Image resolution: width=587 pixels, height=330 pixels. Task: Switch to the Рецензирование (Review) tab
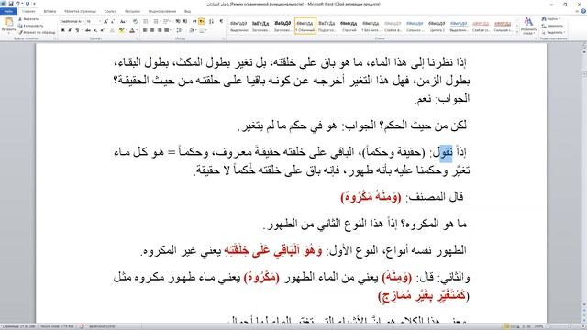pyautogui.click(x=162, y=11)
